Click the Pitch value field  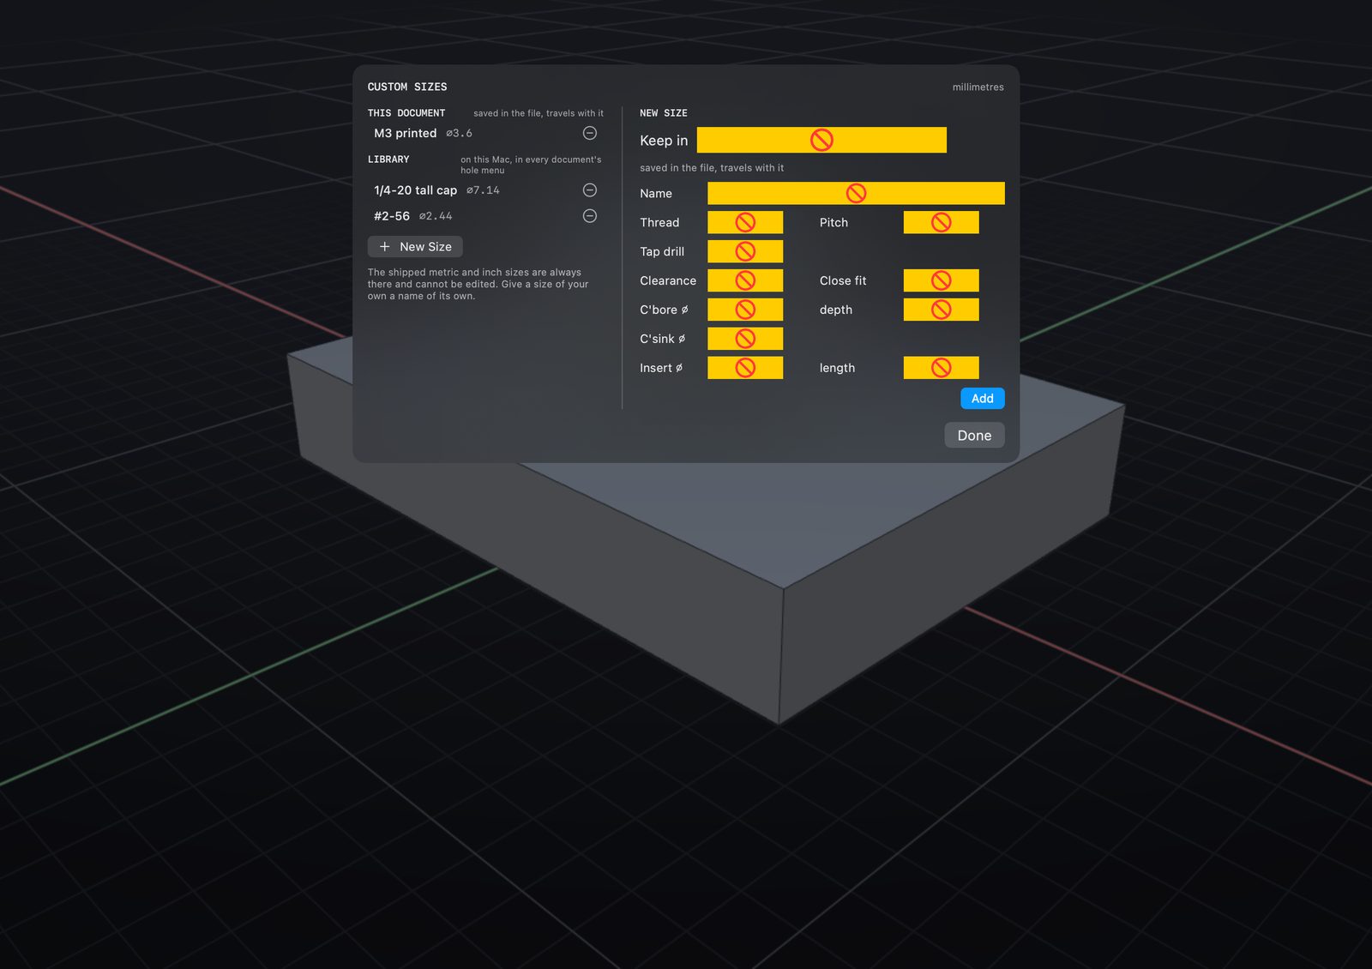click(x=941, y=222)
